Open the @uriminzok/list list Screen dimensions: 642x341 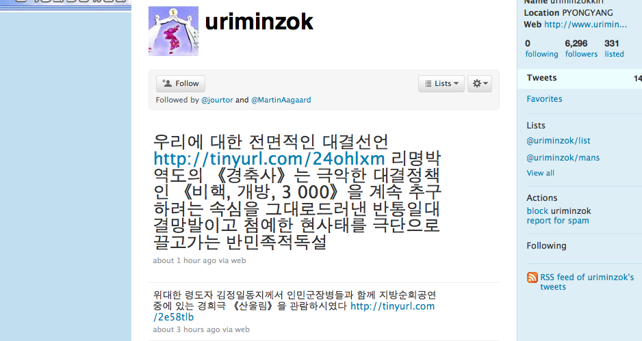pyautogui.click(x=558, y=141)
